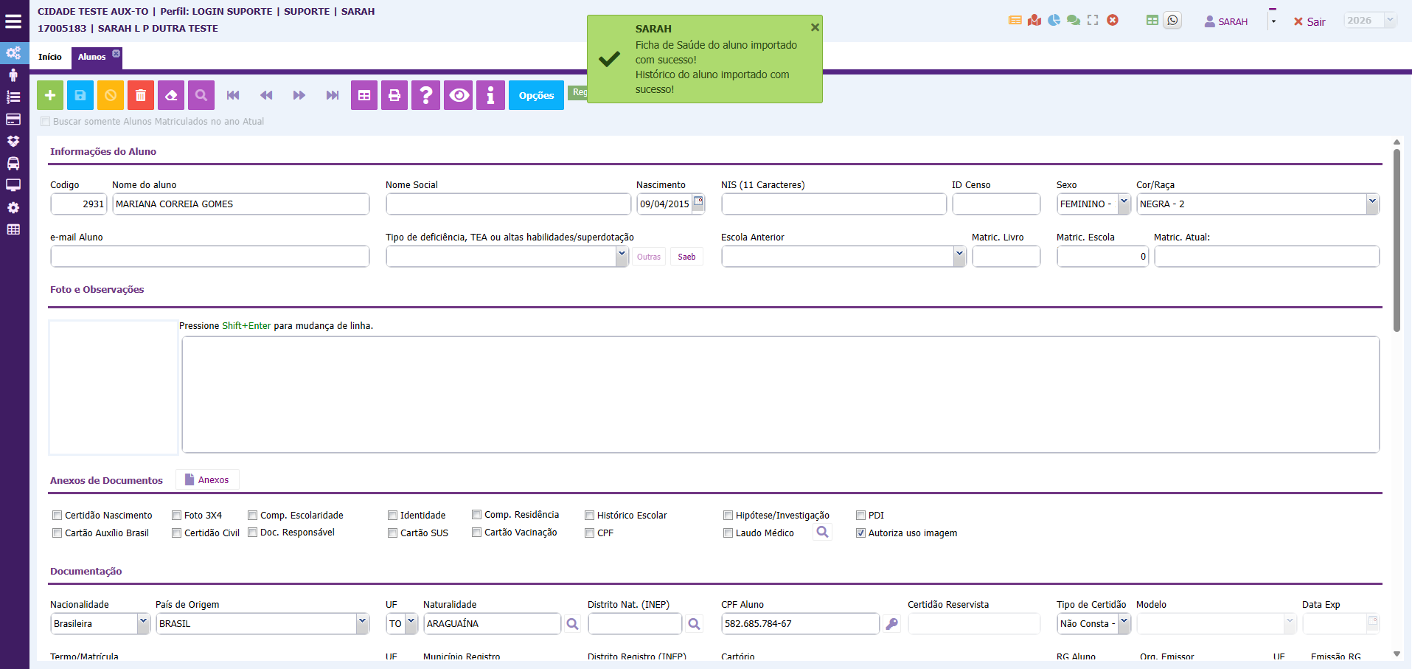Uncheck Autoriza uso imagem checkbox
The width and height of the screenshot is (1412, 669).
coord(860,533)
